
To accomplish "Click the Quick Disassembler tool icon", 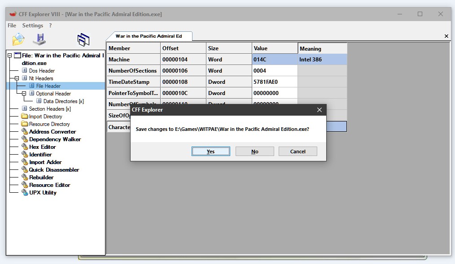I will coord(25,169).
